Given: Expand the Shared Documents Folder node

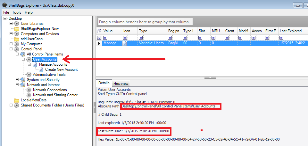Looking at the screenshot, I should click(11, 105).
